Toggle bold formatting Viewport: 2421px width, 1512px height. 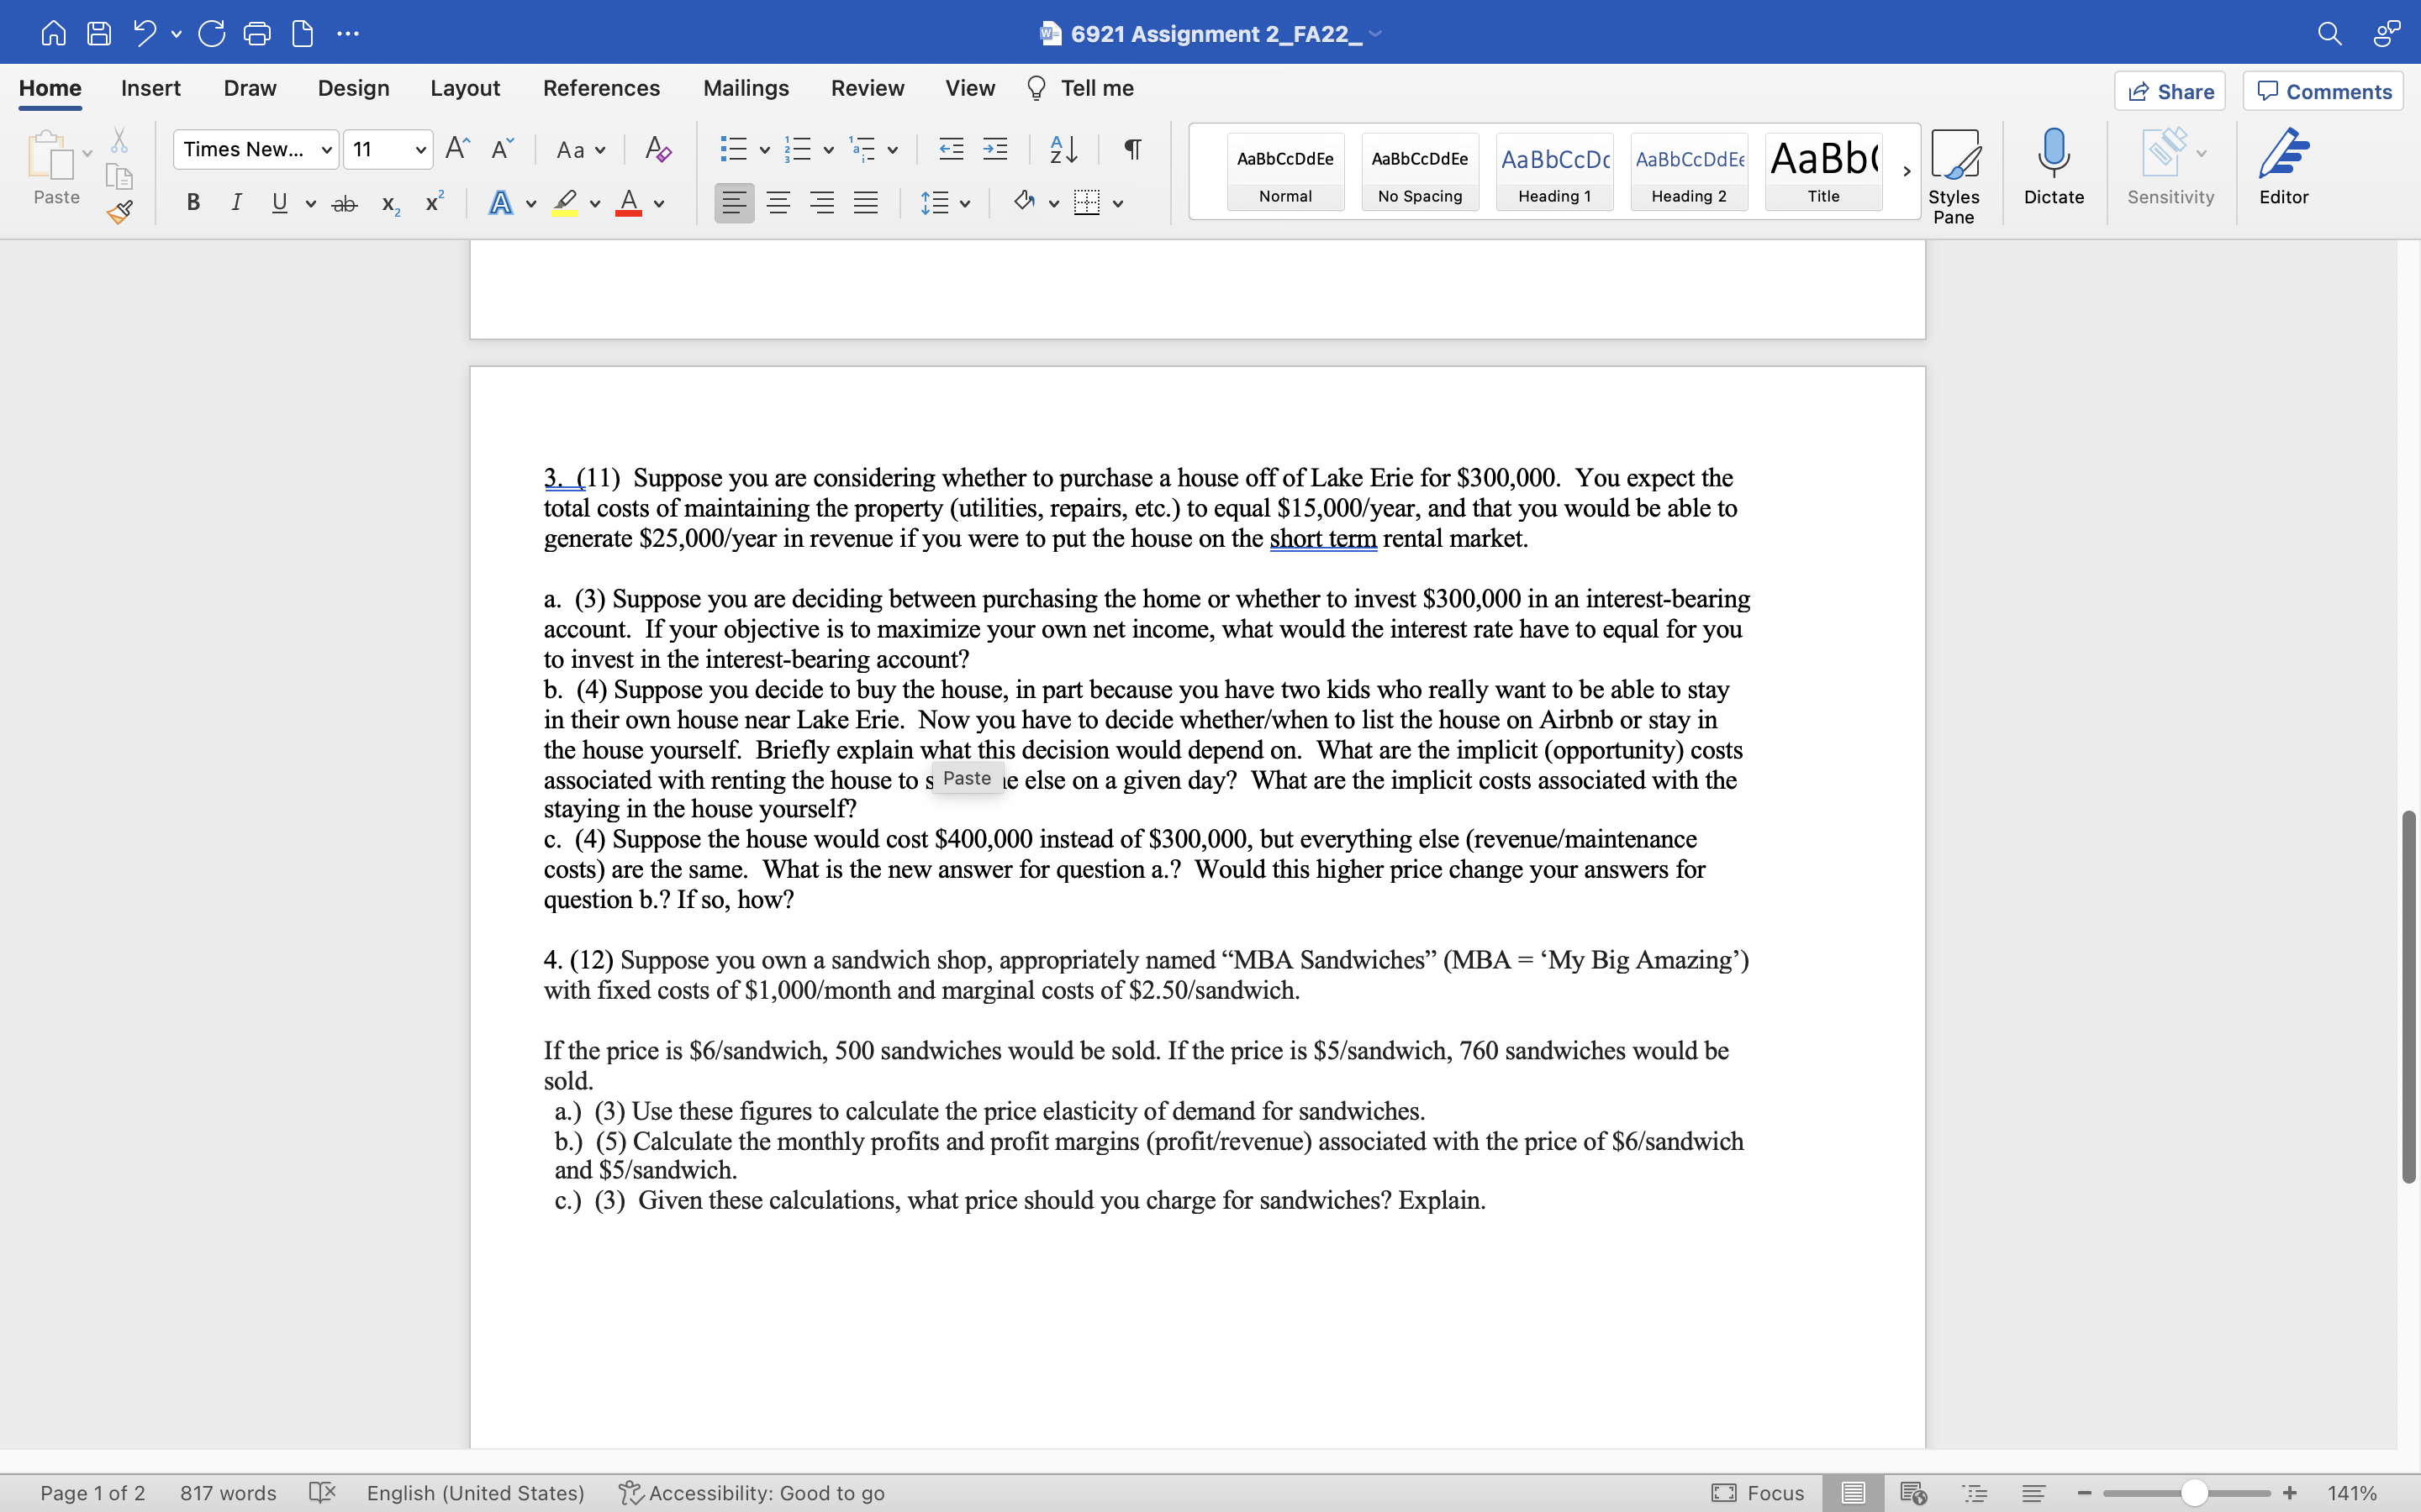(x=193, y=203)
